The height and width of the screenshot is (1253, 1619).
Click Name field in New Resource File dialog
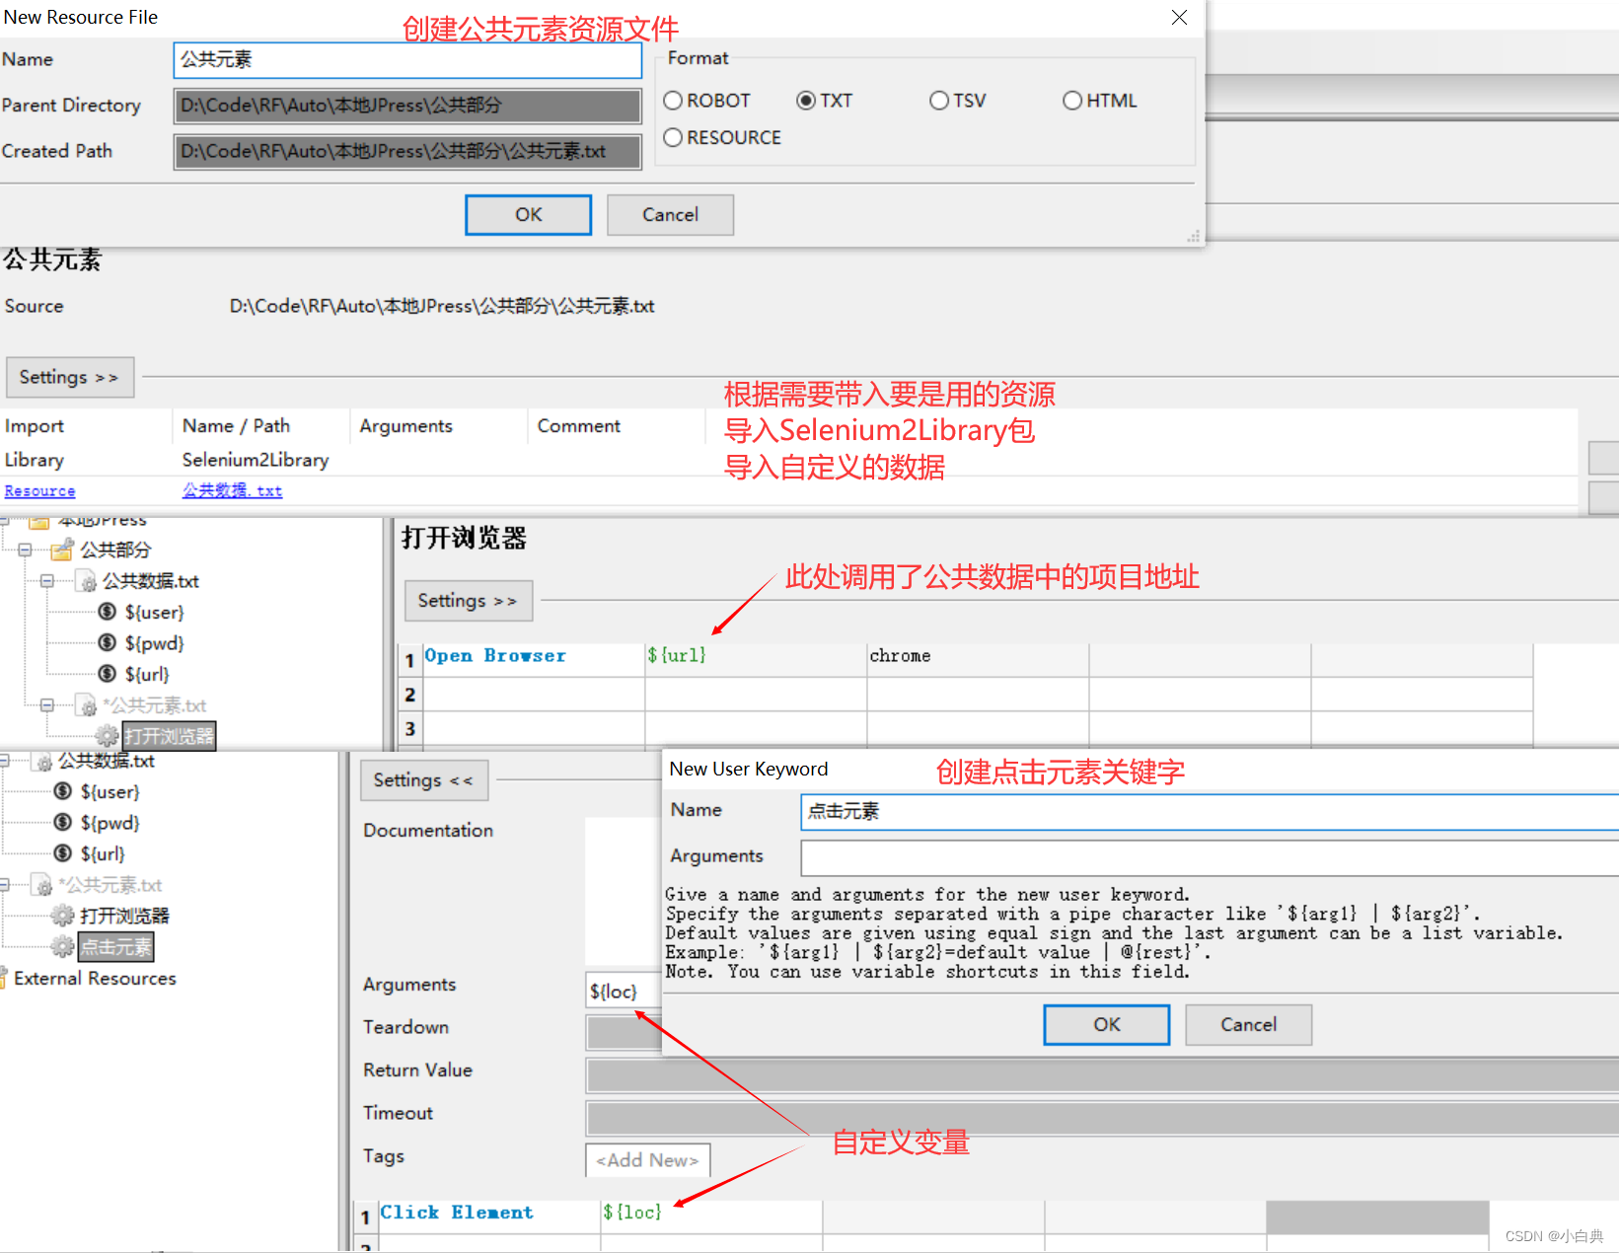pos(407,60)
